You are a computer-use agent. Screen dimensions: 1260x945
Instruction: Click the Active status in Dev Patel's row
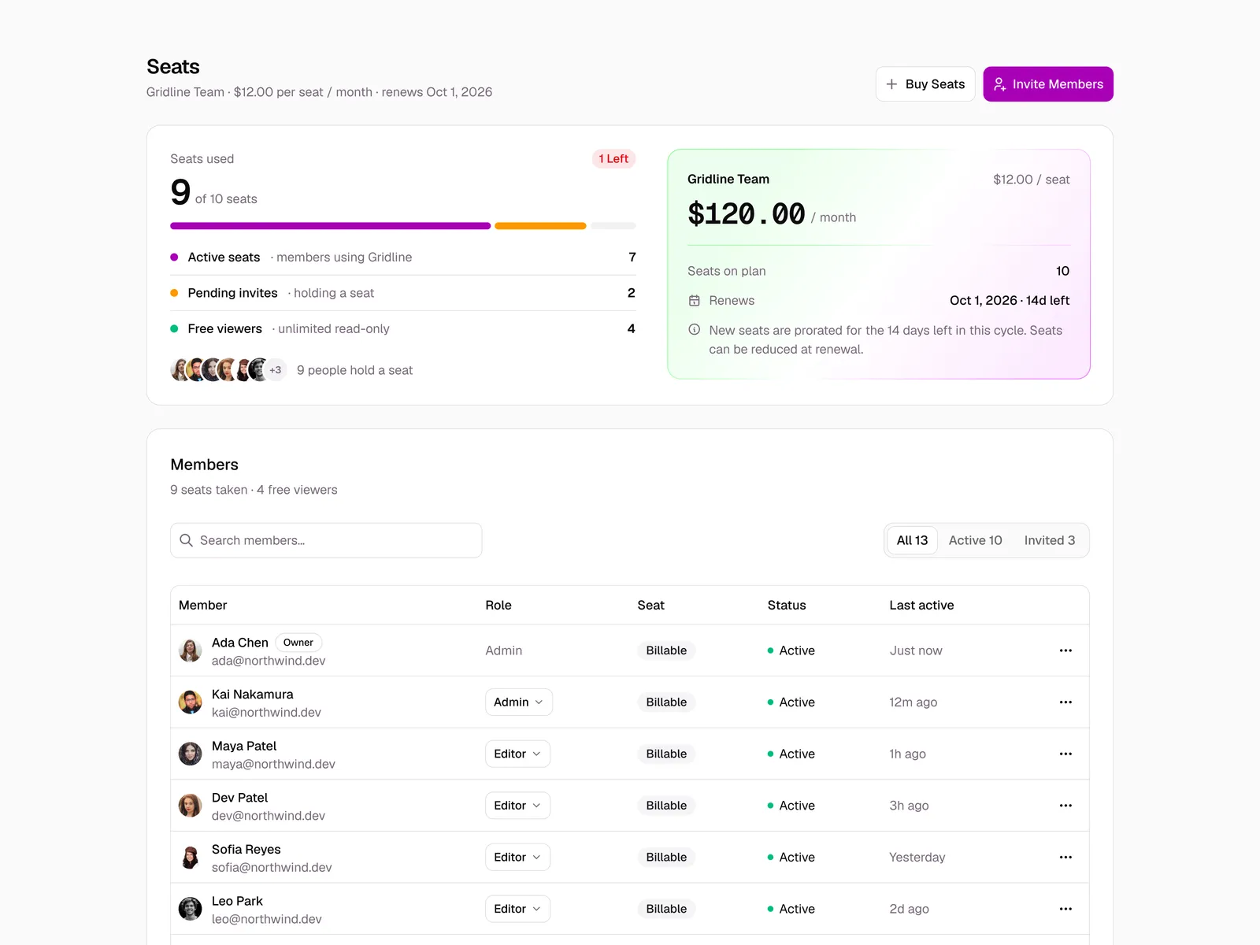[791, 806]
